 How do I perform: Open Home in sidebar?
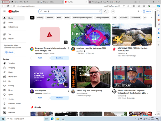coord(13,18)
